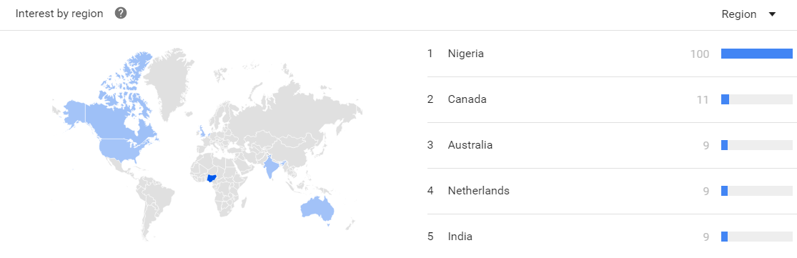The height and width of the screenshot is (258, 797).
Task: Click the Interest by region heading
Action: click(59, 14)
